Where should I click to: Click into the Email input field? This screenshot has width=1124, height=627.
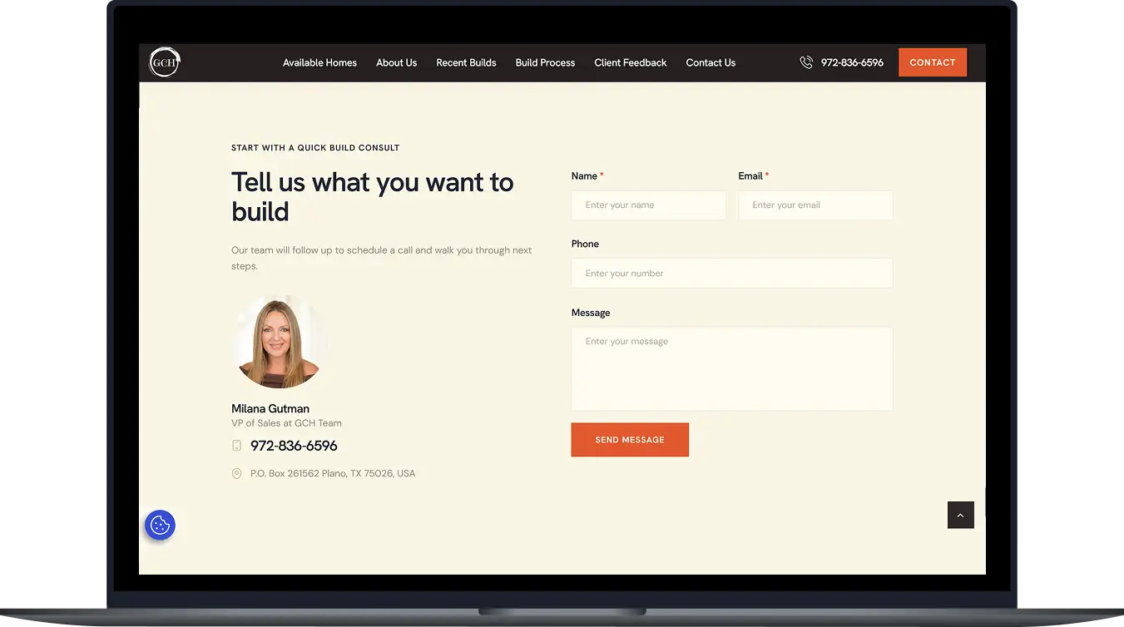(x=815, y=205)
